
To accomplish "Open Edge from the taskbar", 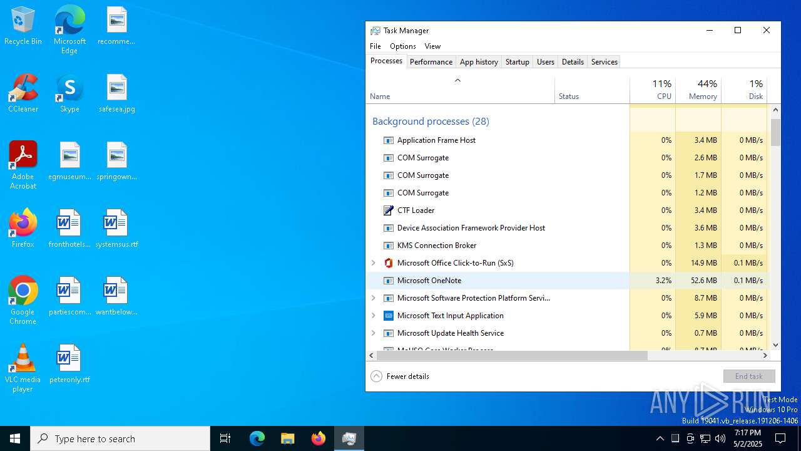I will tap(257, 438).
